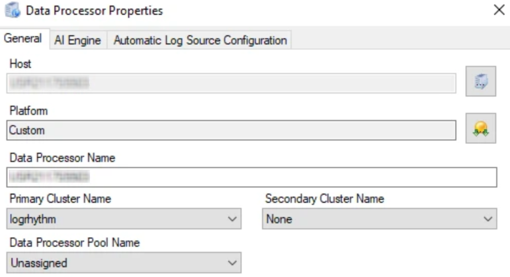Close the Data Processor Properties dialog
Image resolution: width=510 pixels, height=277 pixels.
(499, 10)
